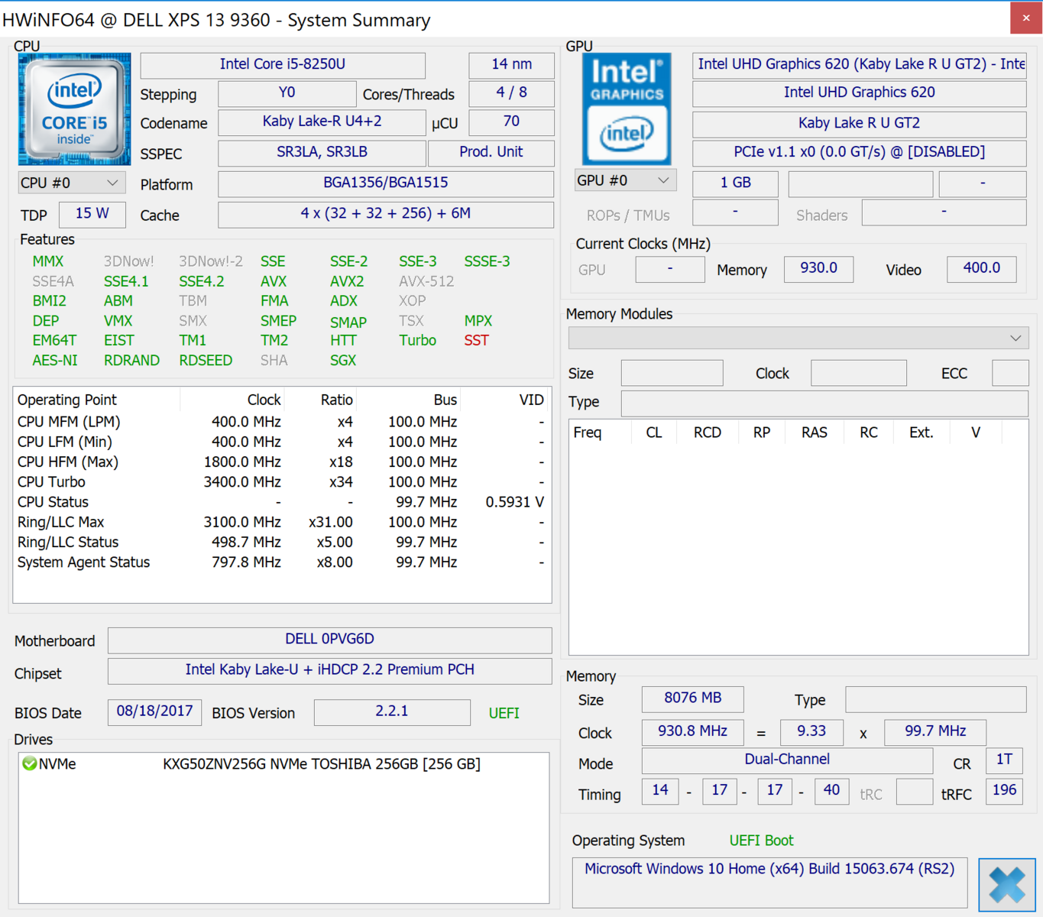
Task: Click the red SST feature label
Action: coord(476,341)
